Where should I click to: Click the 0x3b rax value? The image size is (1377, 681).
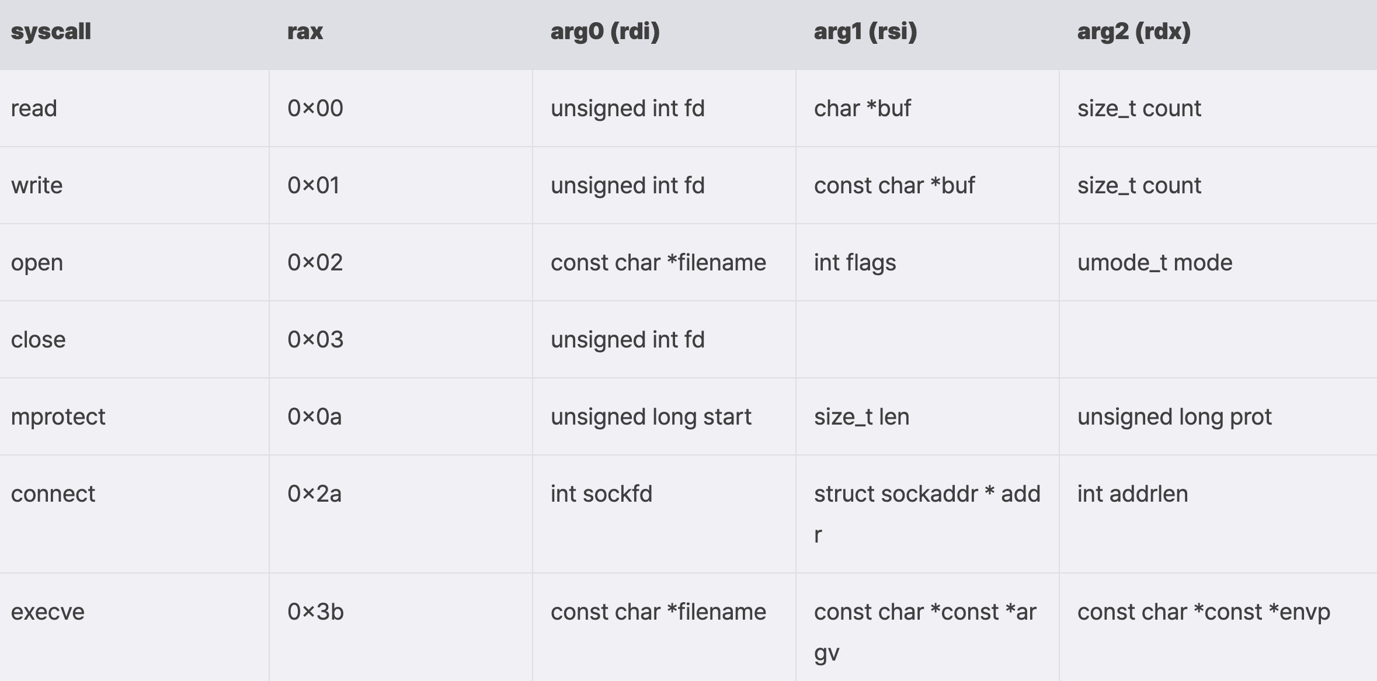tap(315, 612)
